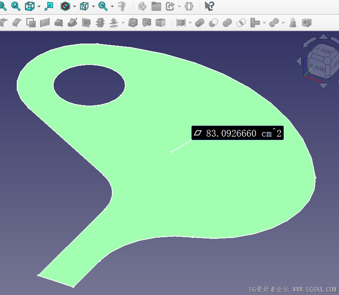
Task: Click the Offset tool icon
Action: click(114, 23)
